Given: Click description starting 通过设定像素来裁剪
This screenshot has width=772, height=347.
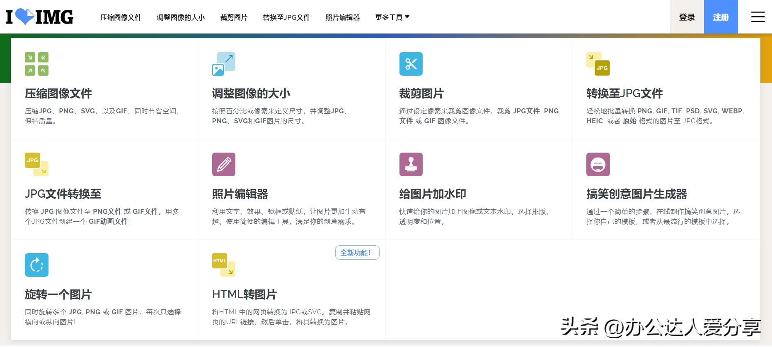Looking at the screenshot, I should [479, 116].
